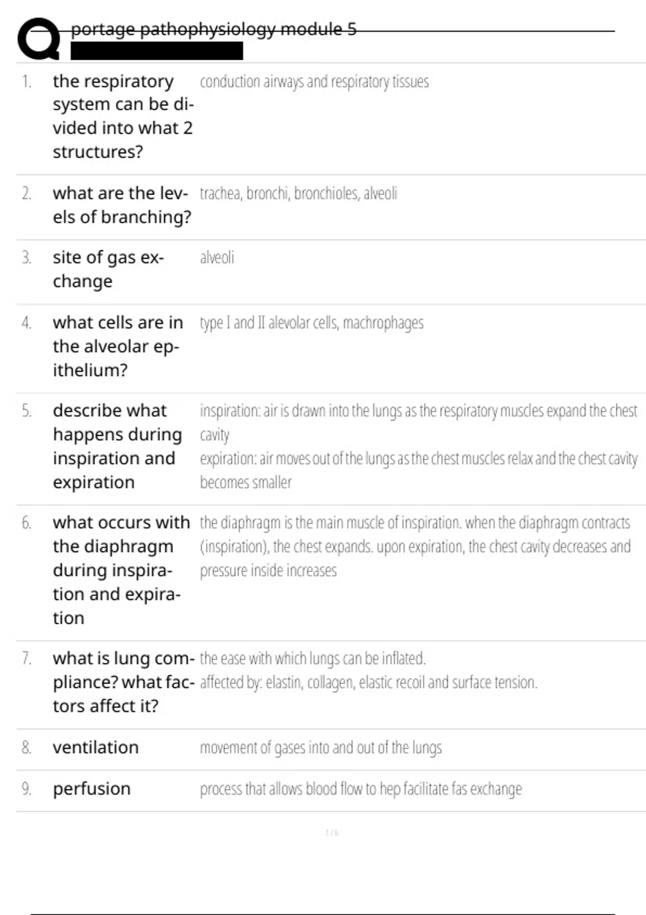The image size is (646, 915).
Task: Select term 'the respiratory system can be divided'
Action: pos(123,116)
